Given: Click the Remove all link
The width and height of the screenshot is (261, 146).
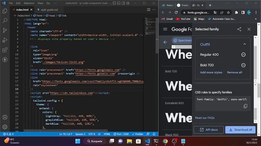Looking at the screenshot, I should point(234,73).
